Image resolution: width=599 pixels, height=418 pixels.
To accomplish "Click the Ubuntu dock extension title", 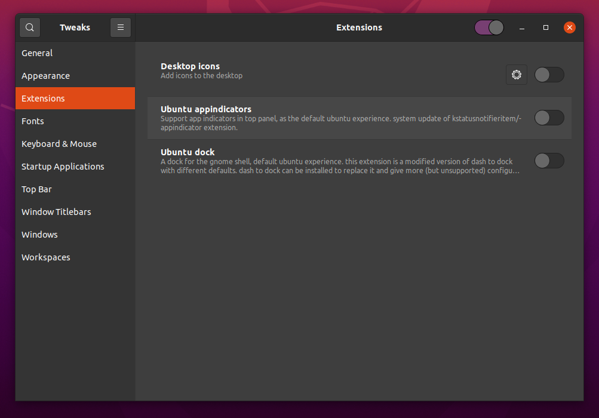I will point(188,152).
